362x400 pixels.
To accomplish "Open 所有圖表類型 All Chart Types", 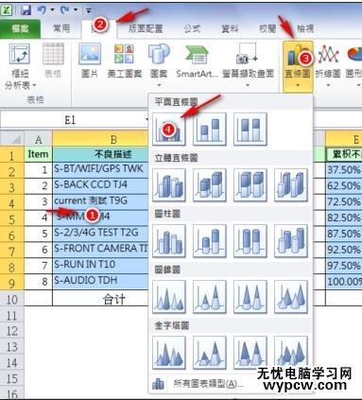I will pos(209,384).
